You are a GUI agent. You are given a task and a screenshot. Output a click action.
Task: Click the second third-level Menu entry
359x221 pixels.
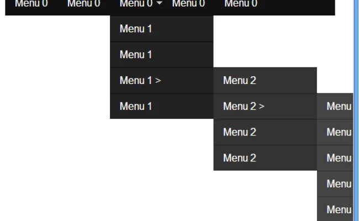click(335, 132)
